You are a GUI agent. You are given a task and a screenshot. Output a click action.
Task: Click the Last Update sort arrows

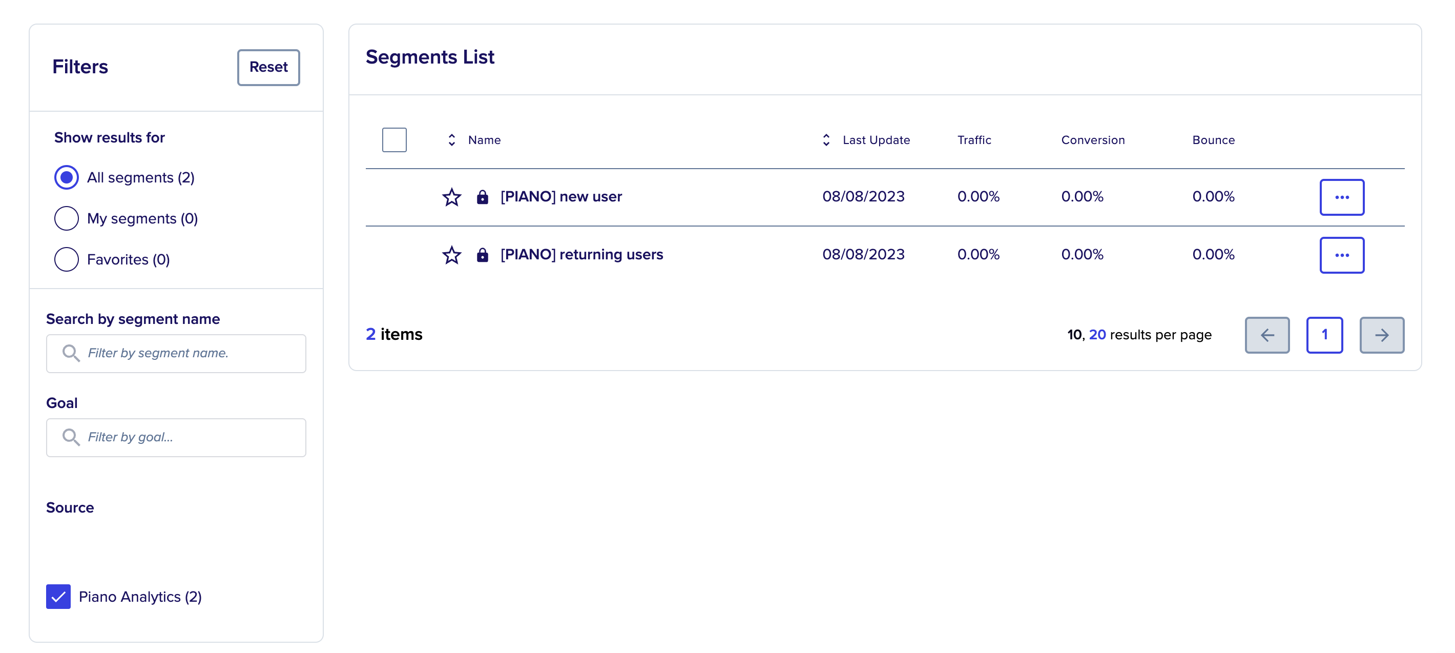(x=826, y=139)
